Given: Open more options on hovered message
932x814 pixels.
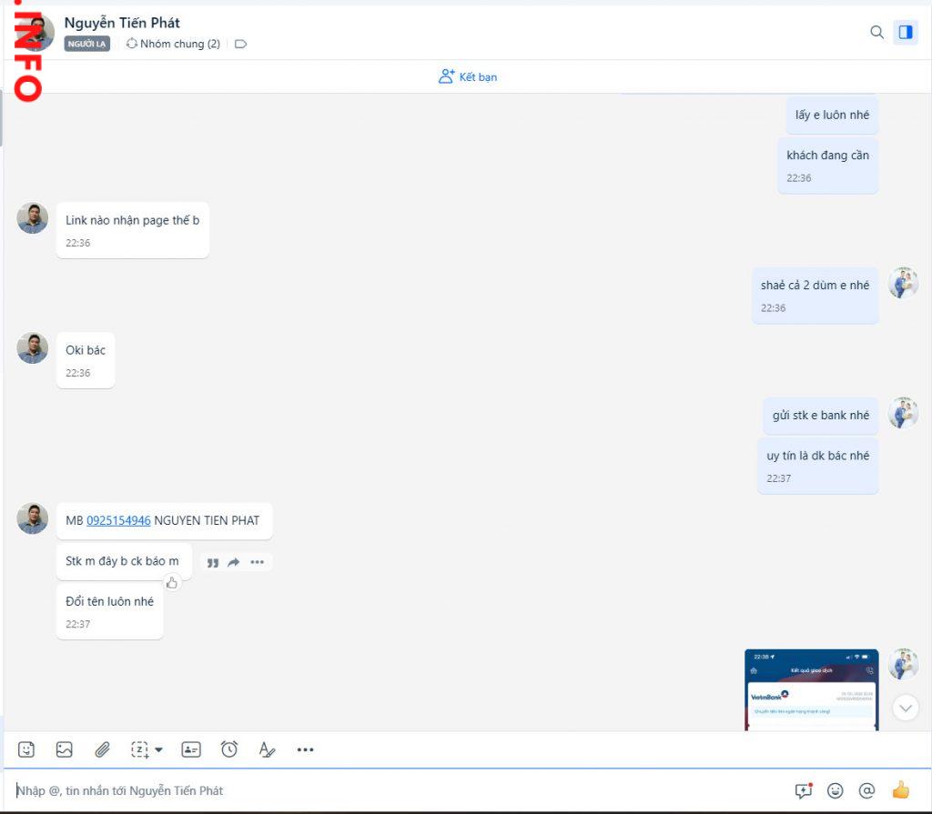Looking at the screenshot, I should (258, 563).
